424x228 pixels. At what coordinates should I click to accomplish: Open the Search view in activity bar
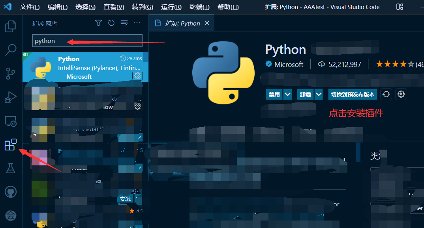tap(11, 50)
